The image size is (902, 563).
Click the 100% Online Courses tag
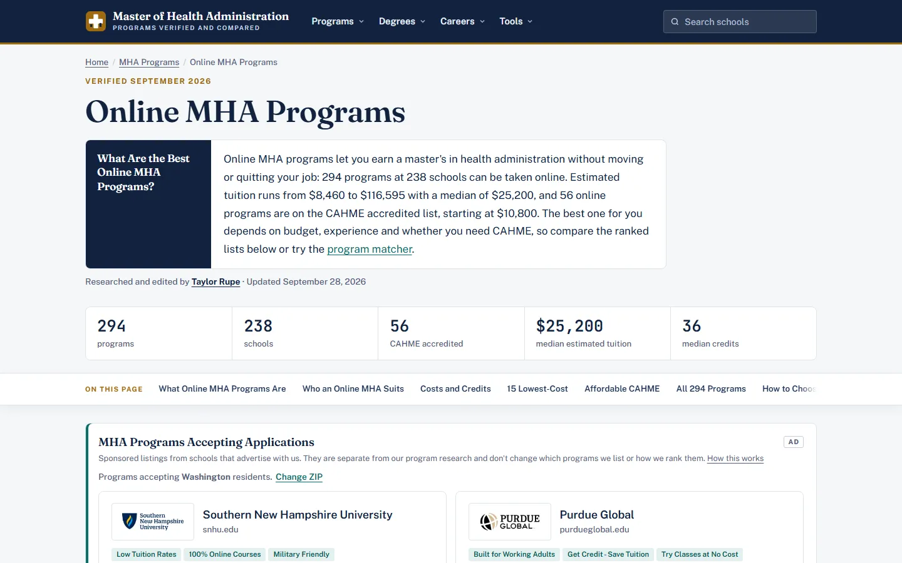coord(225,554)
